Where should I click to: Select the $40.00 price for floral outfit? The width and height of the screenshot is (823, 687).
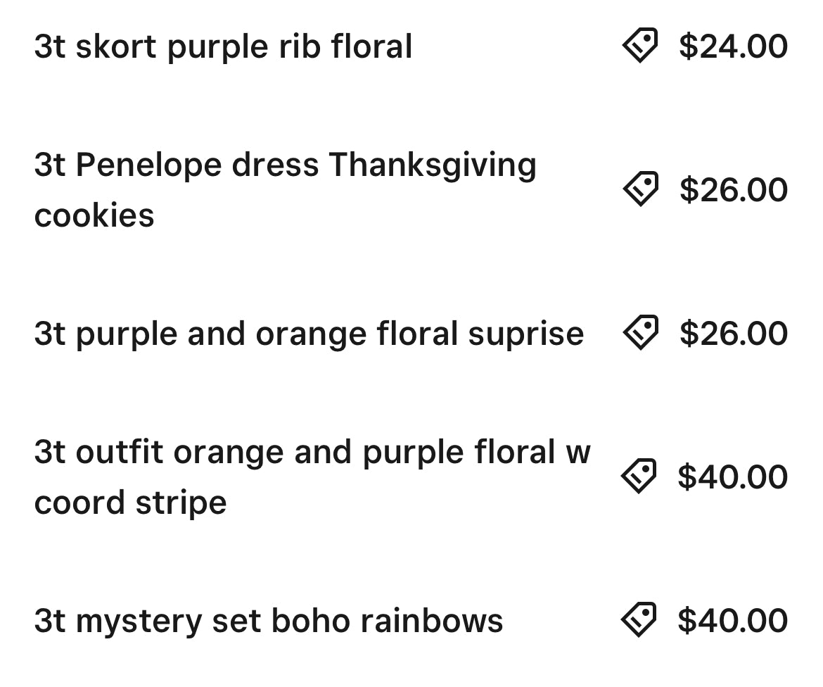click(732, 477)
